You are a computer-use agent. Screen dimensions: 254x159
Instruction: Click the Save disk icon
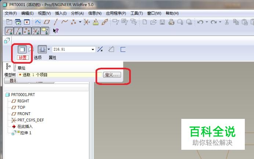click(162, 22)
